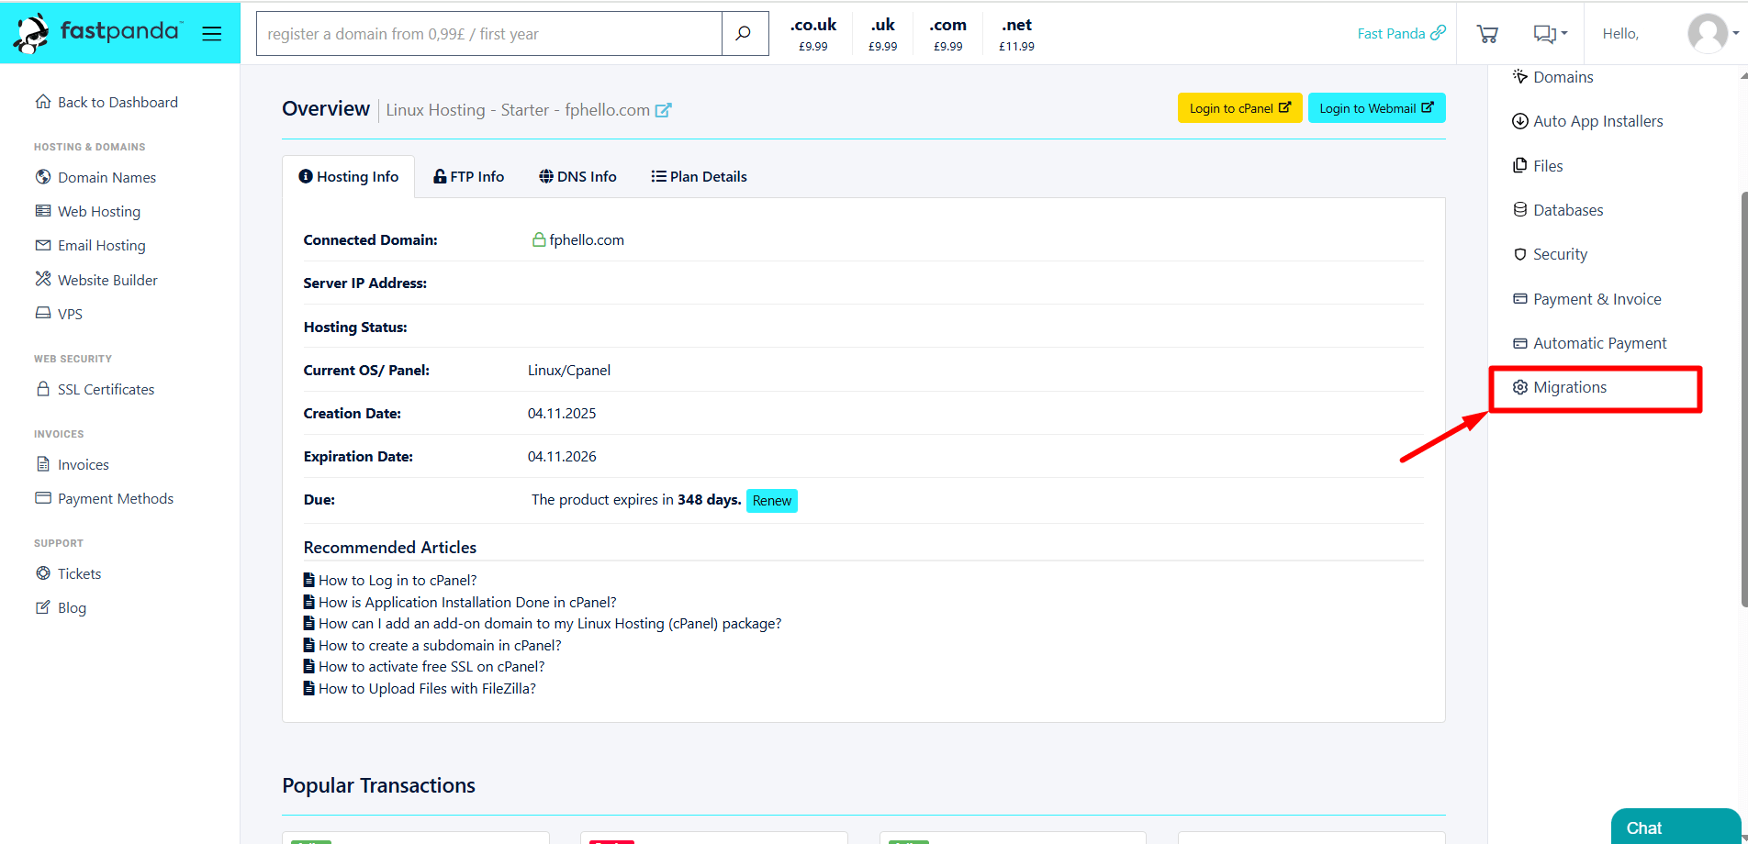Click the search magnifier icon
Image resolution: width=1748 pixels, height=844 pixels.
click(744, 34)
